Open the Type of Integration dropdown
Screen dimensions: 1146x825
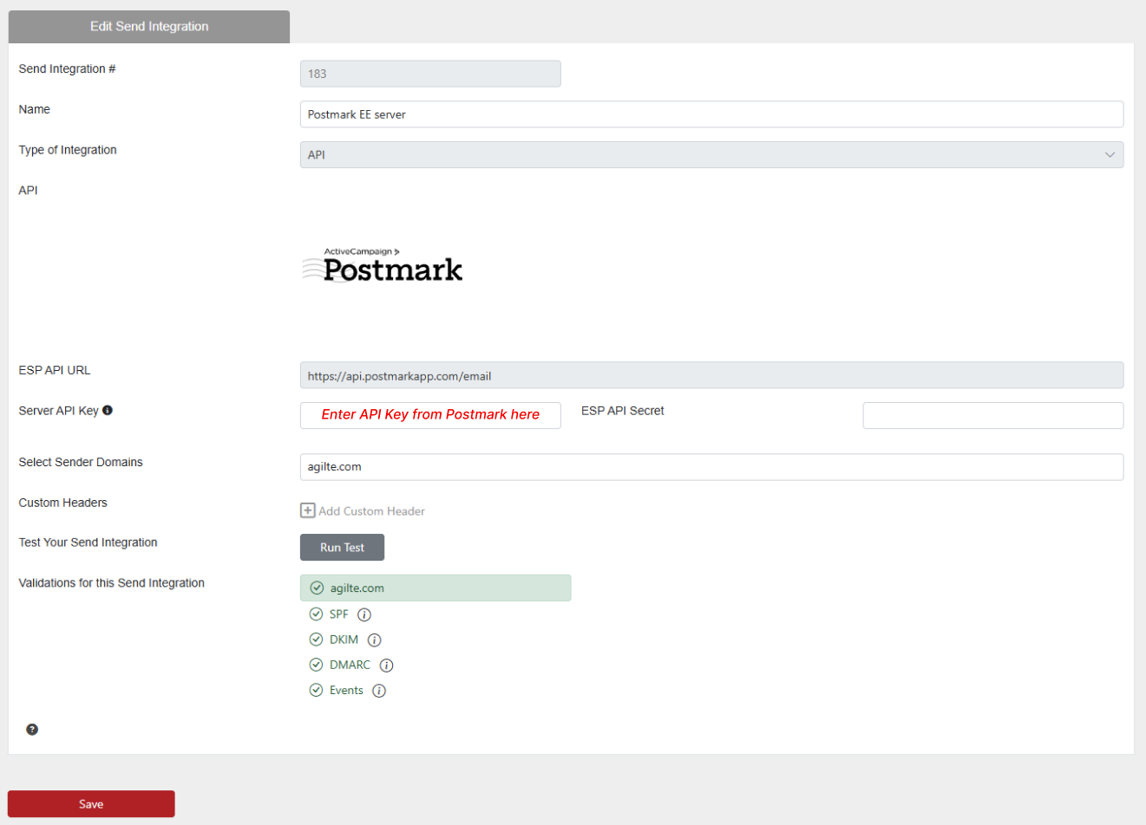(711, 154)
